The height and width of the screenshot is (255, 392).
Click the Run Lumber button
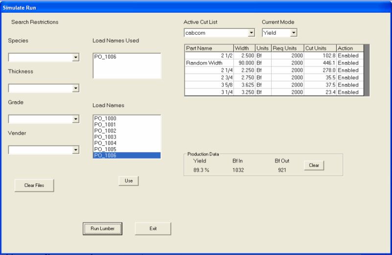102,229
